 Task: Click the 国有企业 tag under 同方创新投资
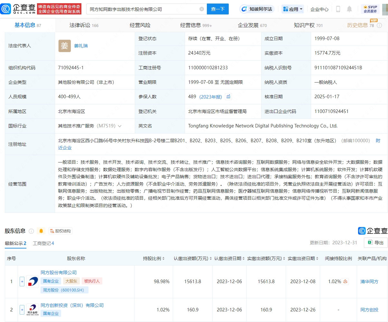click(x=51, y=313)
